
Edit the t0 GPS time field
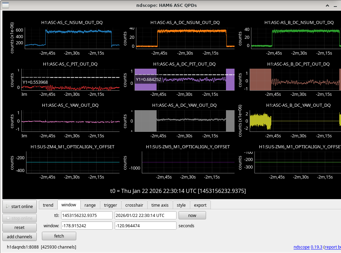pos(87,215)
